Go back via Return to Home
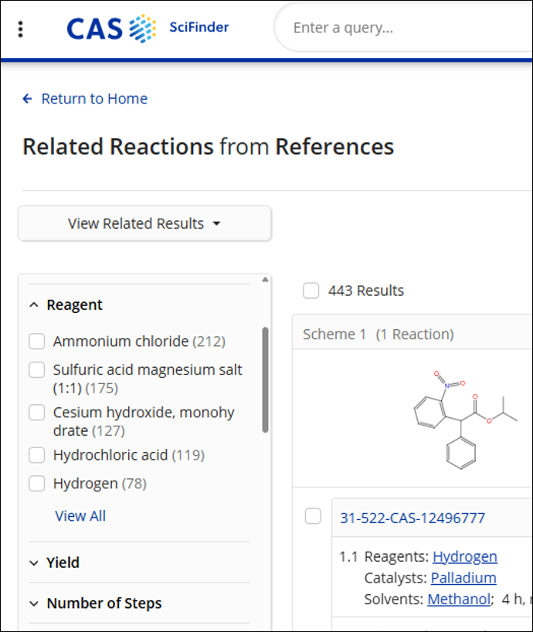Viewport: 533px width, 632px height. pyautogui.click(x=94, y=99)
